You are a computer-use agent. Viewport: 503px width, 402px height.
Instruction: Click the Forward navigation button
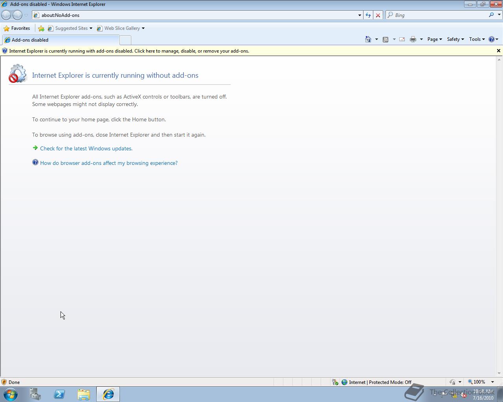coord(17,15)
